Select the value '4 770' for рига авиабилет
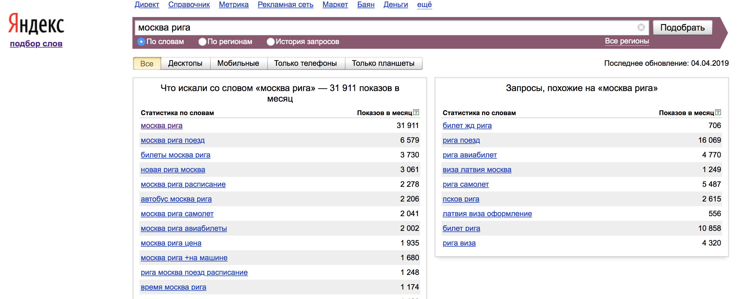This screenshot has width=751, height=299. point(711,155)
